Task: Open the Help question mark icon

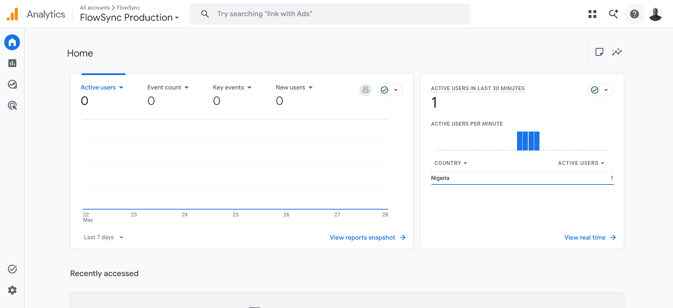Action: click(x=634, y=14)
